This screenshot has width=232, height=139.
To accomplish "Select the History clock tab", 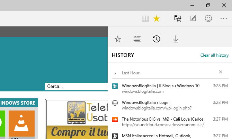I will 157,39.
